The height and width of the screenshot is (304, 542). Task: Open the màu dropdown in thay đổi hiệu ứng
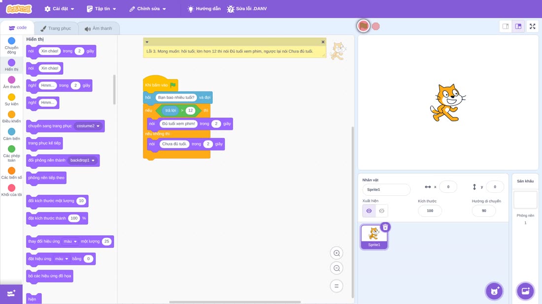pyautogui.click(x=70, y=242)
